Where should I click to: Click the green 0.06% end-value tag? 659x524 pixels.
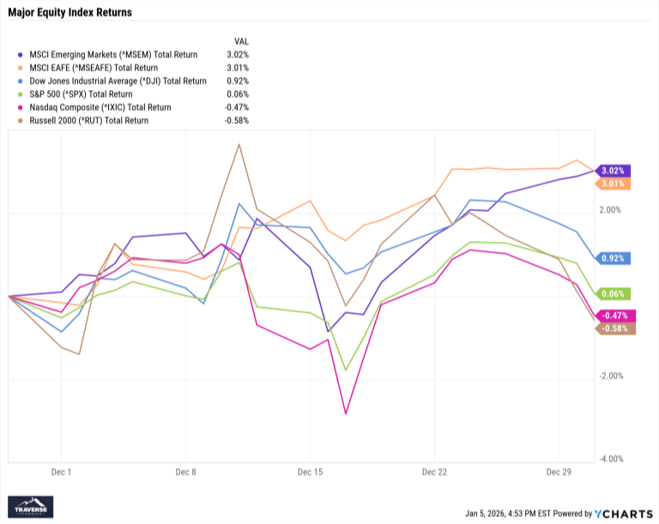pyautogui.click(x=616, y=293)
